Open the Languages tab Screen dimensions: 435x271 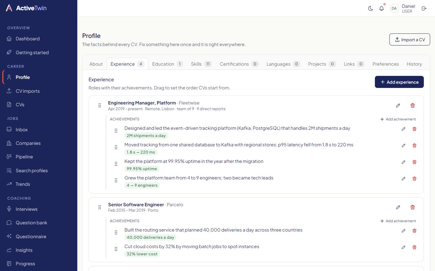coord(283,64)
